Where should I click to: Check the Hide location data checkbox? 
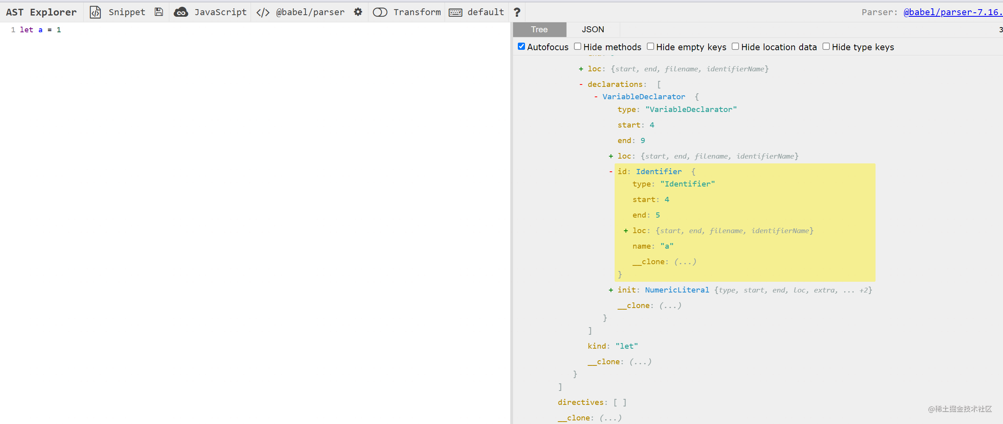[x=735, y=47]
